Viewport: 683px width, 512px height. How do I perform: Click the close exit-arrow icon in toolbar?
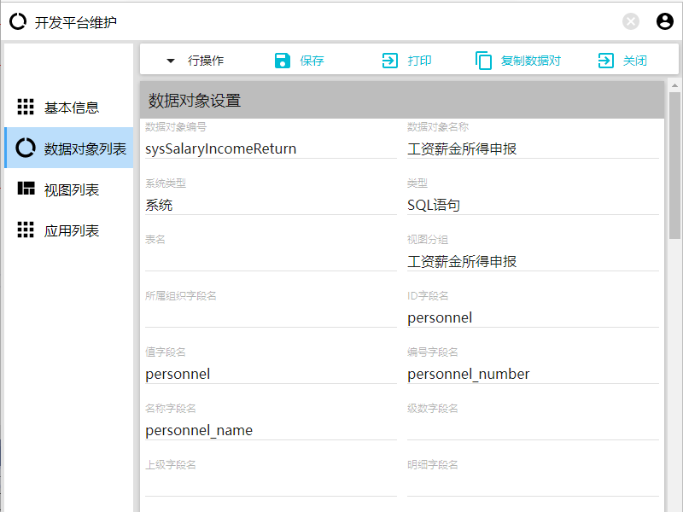pyautogui.click(x=606, y=61)
